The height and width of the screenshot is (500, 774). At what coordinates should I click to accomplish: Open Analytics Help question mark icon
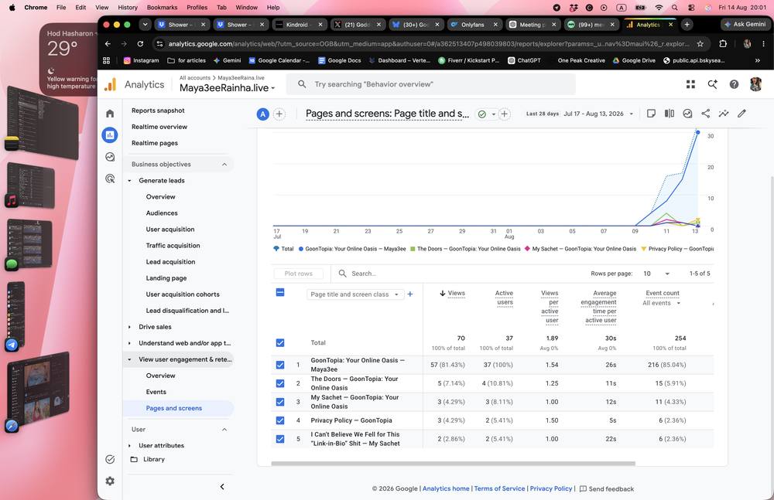[734, 84]
